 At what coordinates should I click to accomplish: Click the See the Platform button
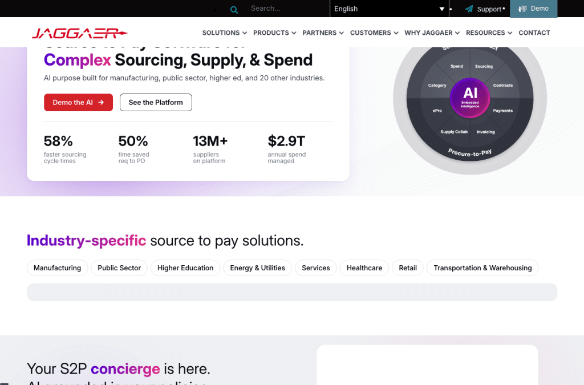pyautogui.click(x=156, y=103)
